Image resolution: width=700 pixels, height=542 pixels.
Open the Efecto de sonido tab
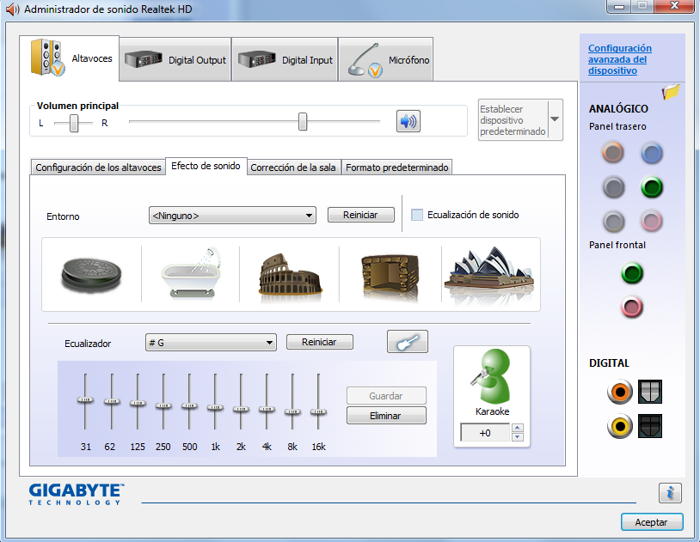pos(206,166)
